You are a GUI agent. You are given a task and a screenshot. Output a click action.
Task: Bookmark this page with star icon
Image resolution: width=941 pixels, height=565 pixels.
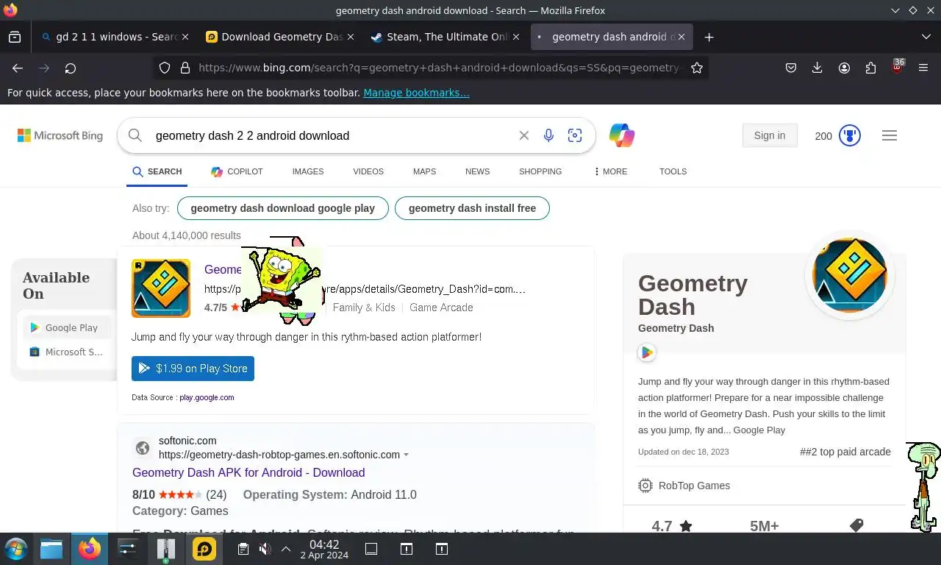[697, 68]
